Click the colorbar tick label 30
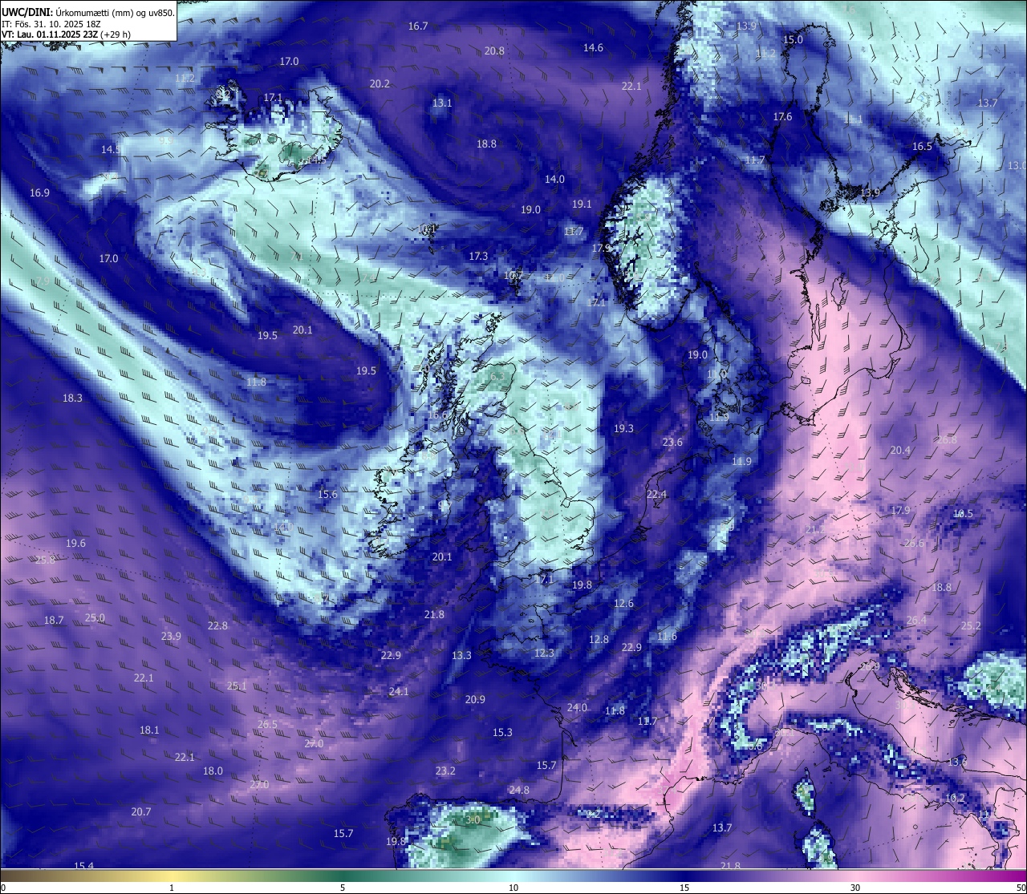1027x894 pixels. tap(855, 888)
